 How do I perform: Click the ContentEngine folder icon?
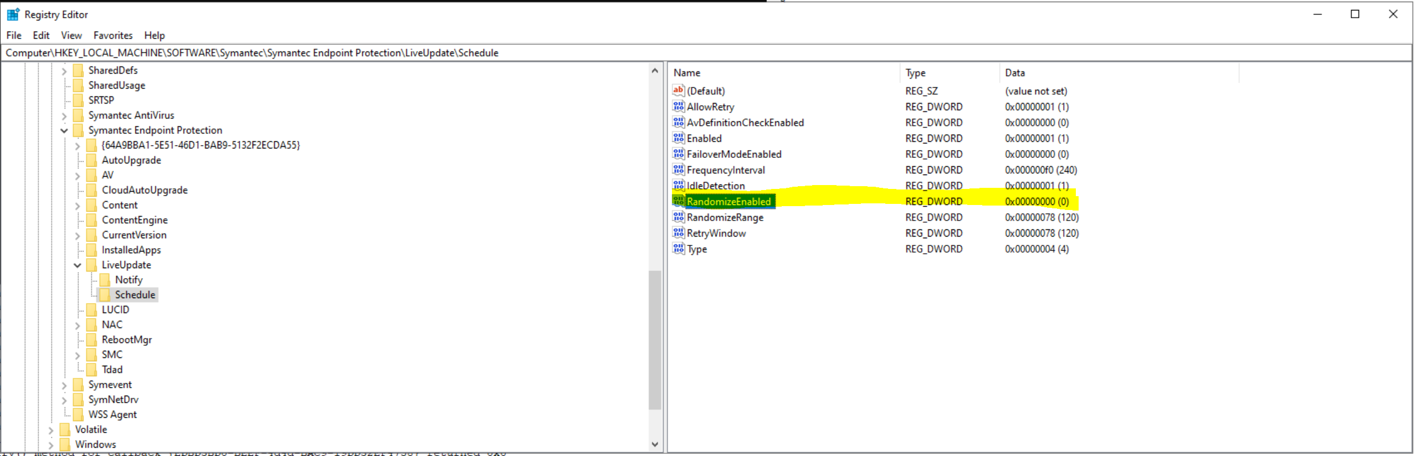(92, 220)
